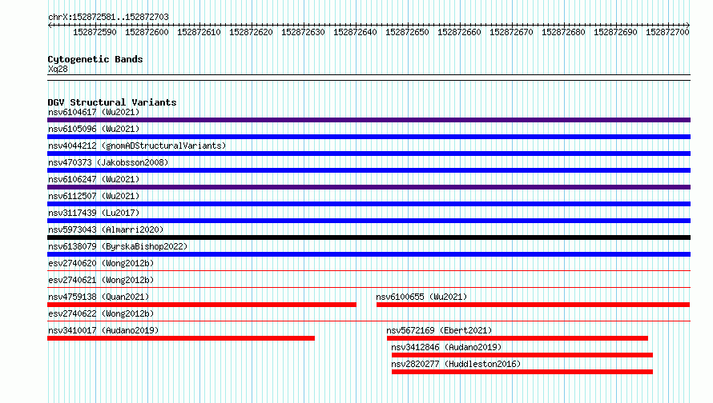Click ruler position 152872690
The width and height of the screenshot is (713, 403).
point(615,32)
